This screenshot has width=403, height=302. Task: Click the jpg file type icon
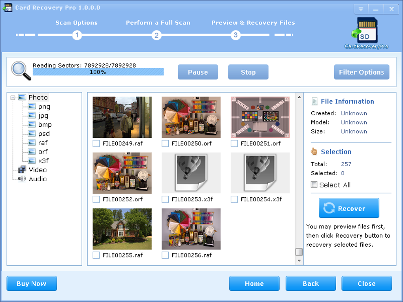coord(32,116)
